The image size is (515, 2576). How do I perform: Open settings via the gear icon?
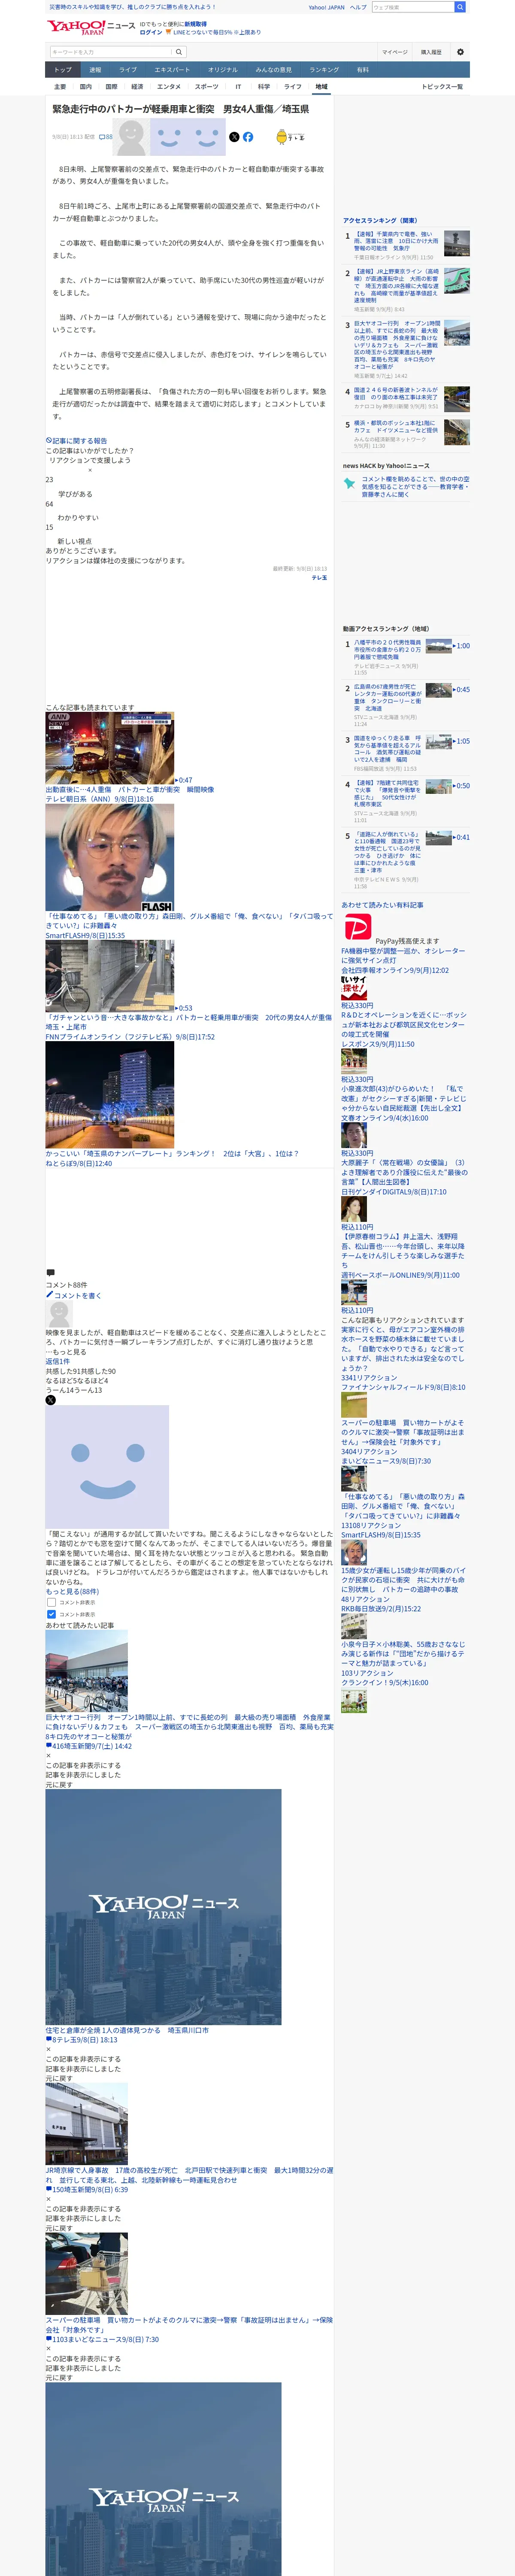pyautogui.click(x=460, y=52)
